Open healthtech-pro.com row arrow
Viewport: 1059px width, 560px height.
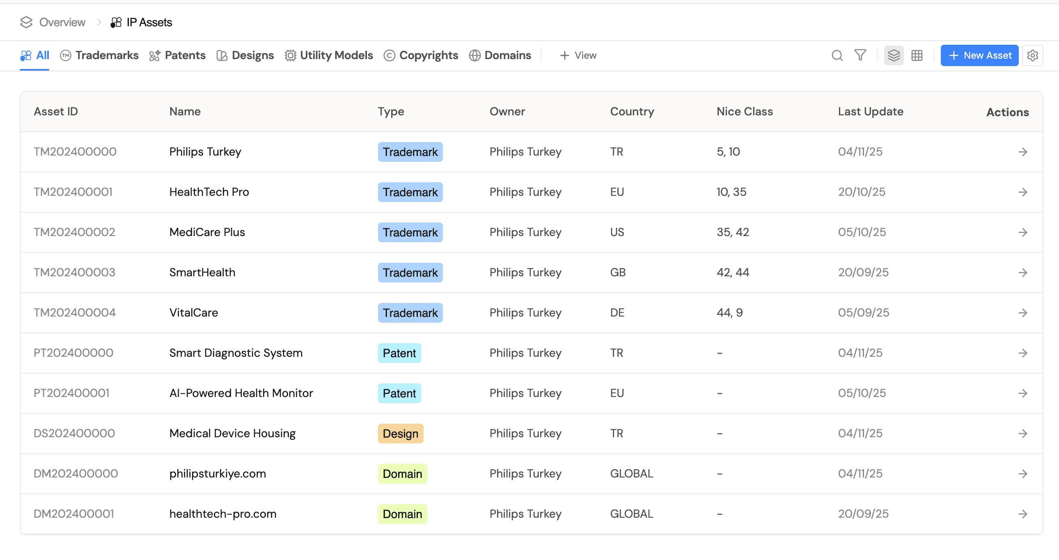pyautogui.click(x=1023, y=514)
